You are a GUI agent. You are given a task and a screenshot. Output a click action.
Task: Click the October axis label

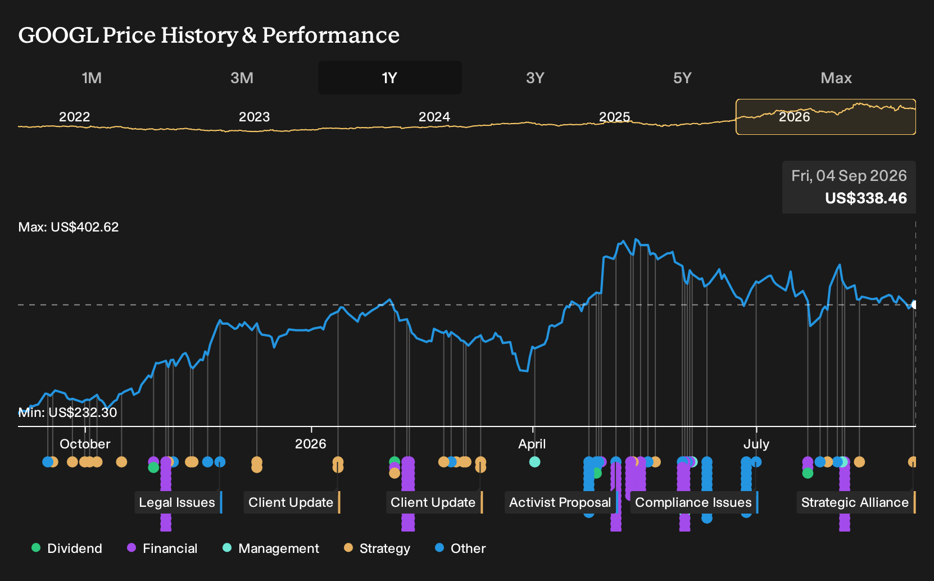[x=85, y=444]
